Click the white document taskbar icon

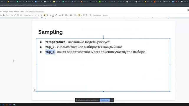click(14, 105)
